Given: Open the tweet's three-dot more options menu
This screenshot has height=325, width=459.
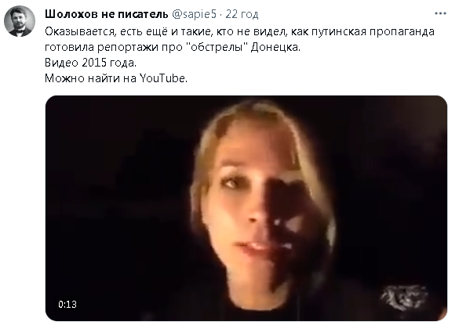Looking at the screenshot, I should [x=440, y=13].
